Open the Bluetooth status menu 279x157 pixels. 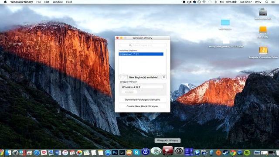pyautogui.click(x=216, y=2)
